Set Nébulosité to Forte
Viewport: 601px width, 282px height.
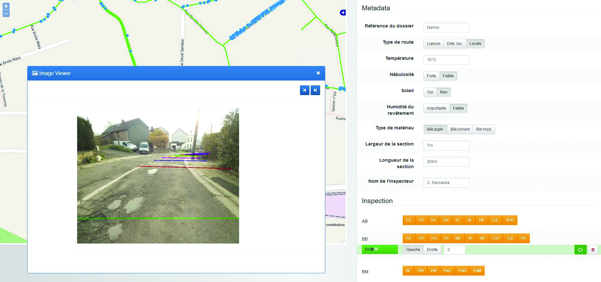pyautogui.click(x=432, y=76)
